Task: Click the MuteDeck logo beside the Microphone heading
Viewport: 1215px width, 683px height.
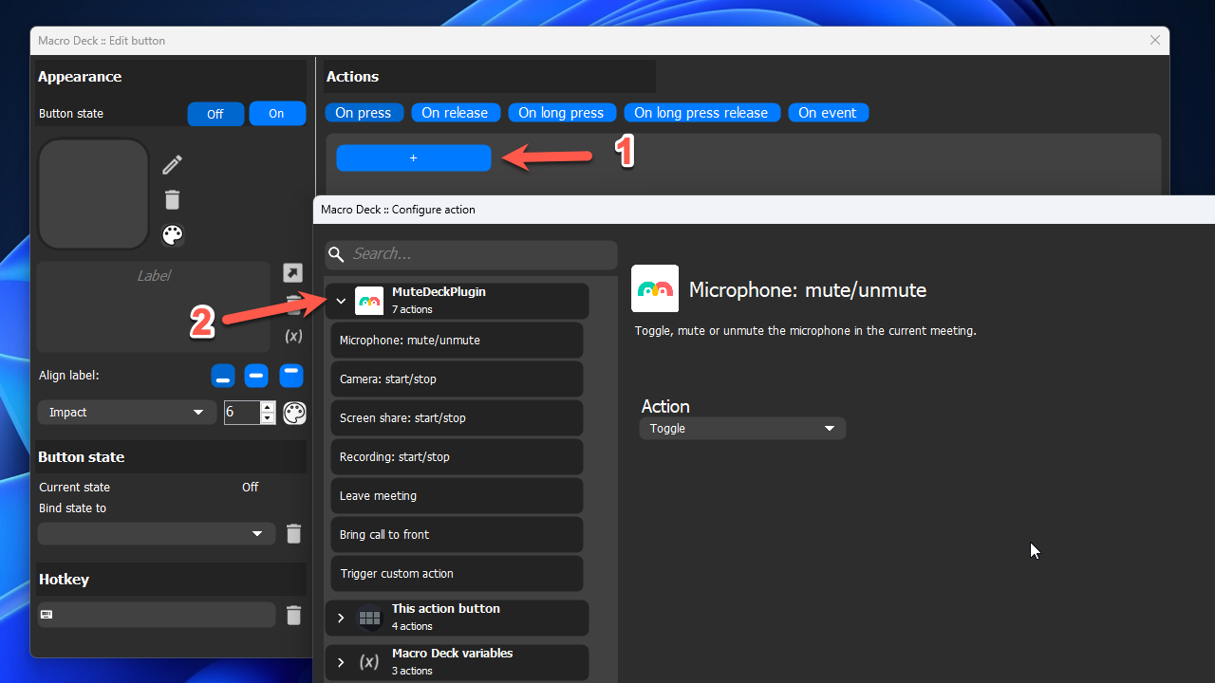Action: 655,288
